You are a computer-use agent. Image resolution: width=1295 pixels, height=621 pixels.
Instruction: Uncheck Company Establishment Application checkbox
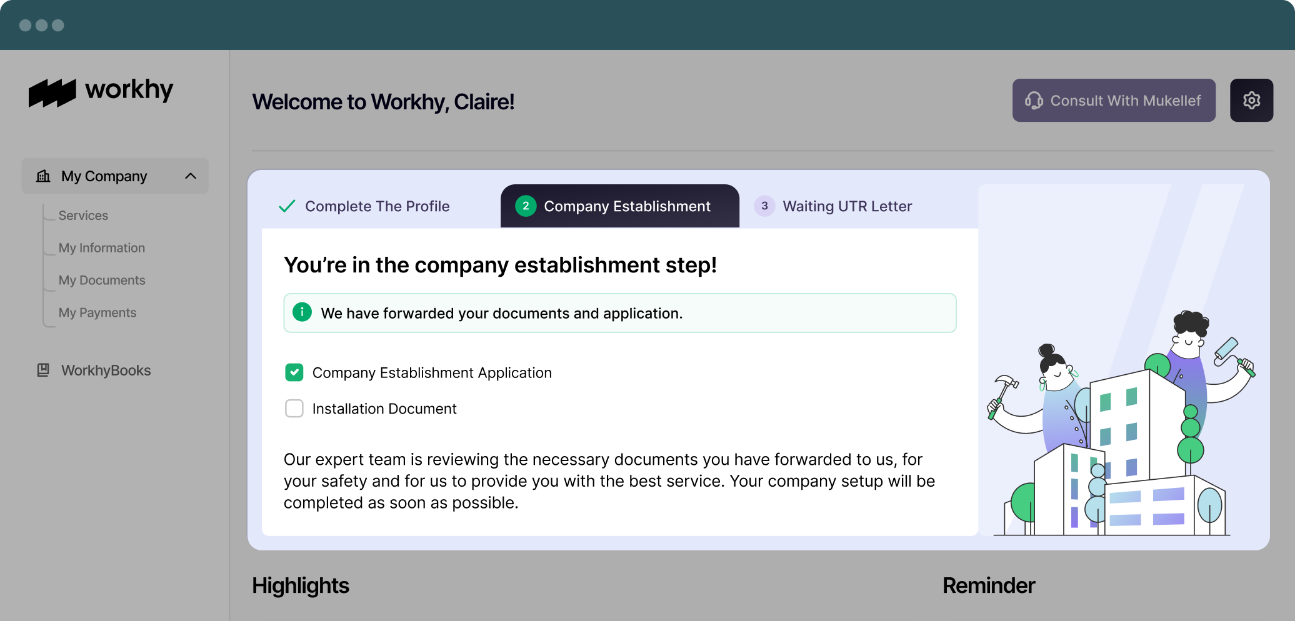[x=294, y=372]
